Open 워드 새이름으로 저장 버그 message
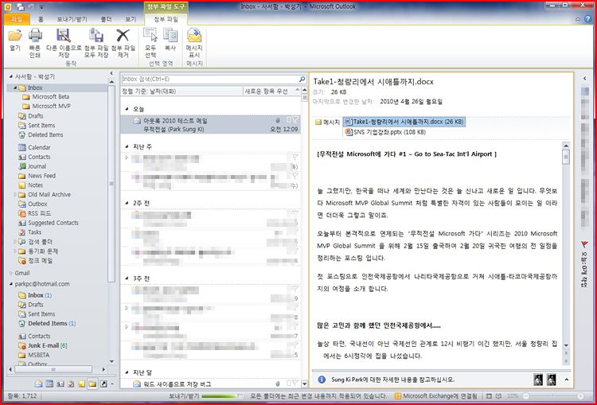The height and width of the screenshot is (405, 597). tap(210, 384)
